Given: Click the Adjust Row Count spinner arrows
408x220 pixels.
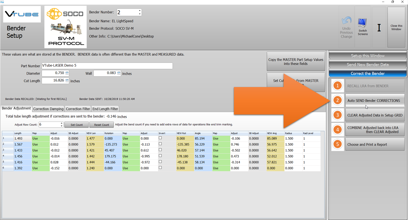Looking at the screenshot, I should tap(61, 124).
